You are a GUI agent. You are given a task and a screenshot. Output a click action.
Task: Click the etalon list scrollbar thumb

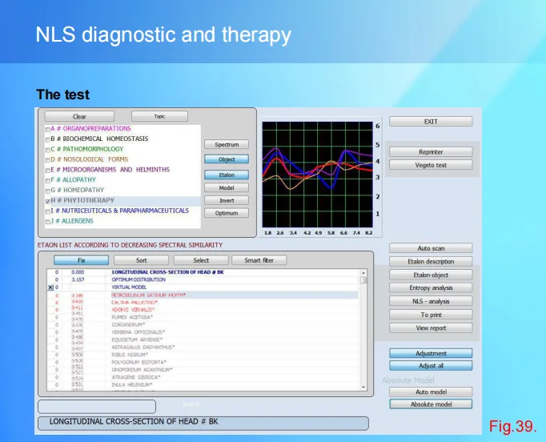click(363, 280)
